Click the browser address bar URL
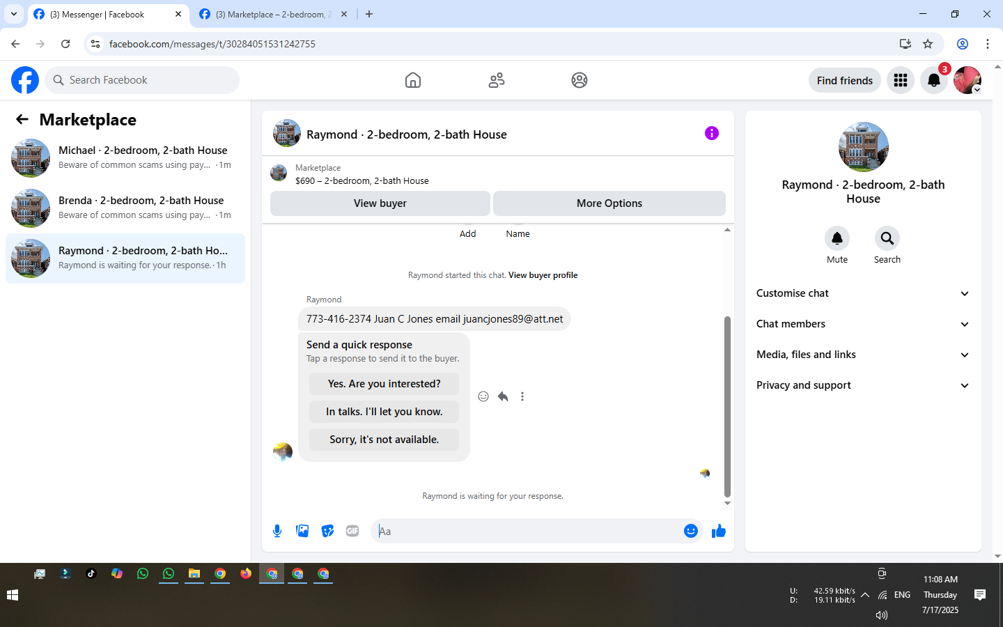The width and height of the screenshot is (1003, 627). click(212, 44)
